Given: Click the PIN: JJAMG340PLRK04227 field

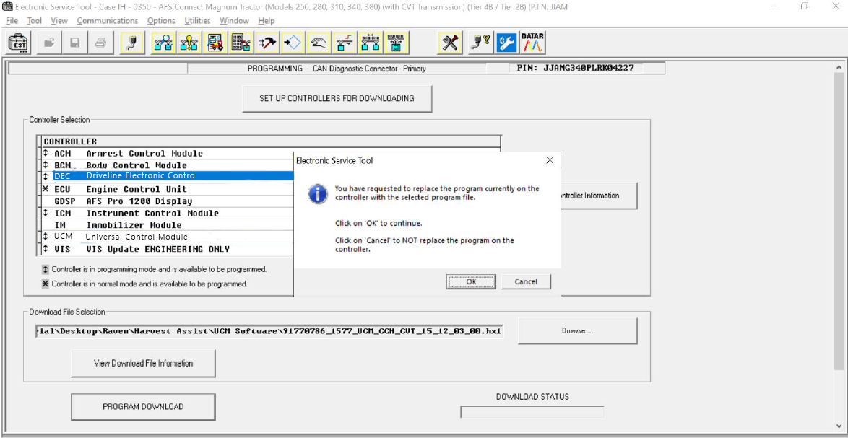Looking at the screenshot, I should click(x=575, y=69).
